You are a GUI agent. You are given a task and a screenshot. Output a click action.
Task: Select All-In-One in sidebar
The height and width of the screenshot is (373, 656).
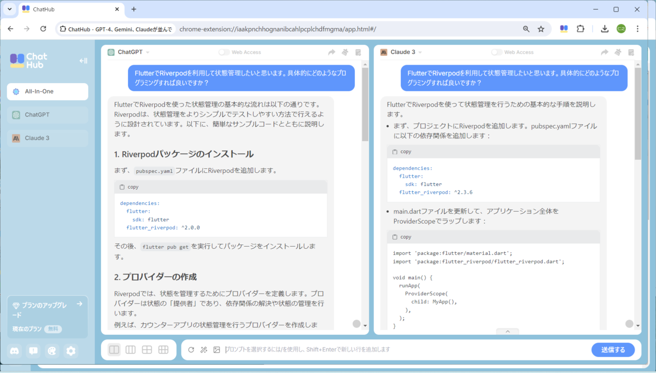coord(48,91)
